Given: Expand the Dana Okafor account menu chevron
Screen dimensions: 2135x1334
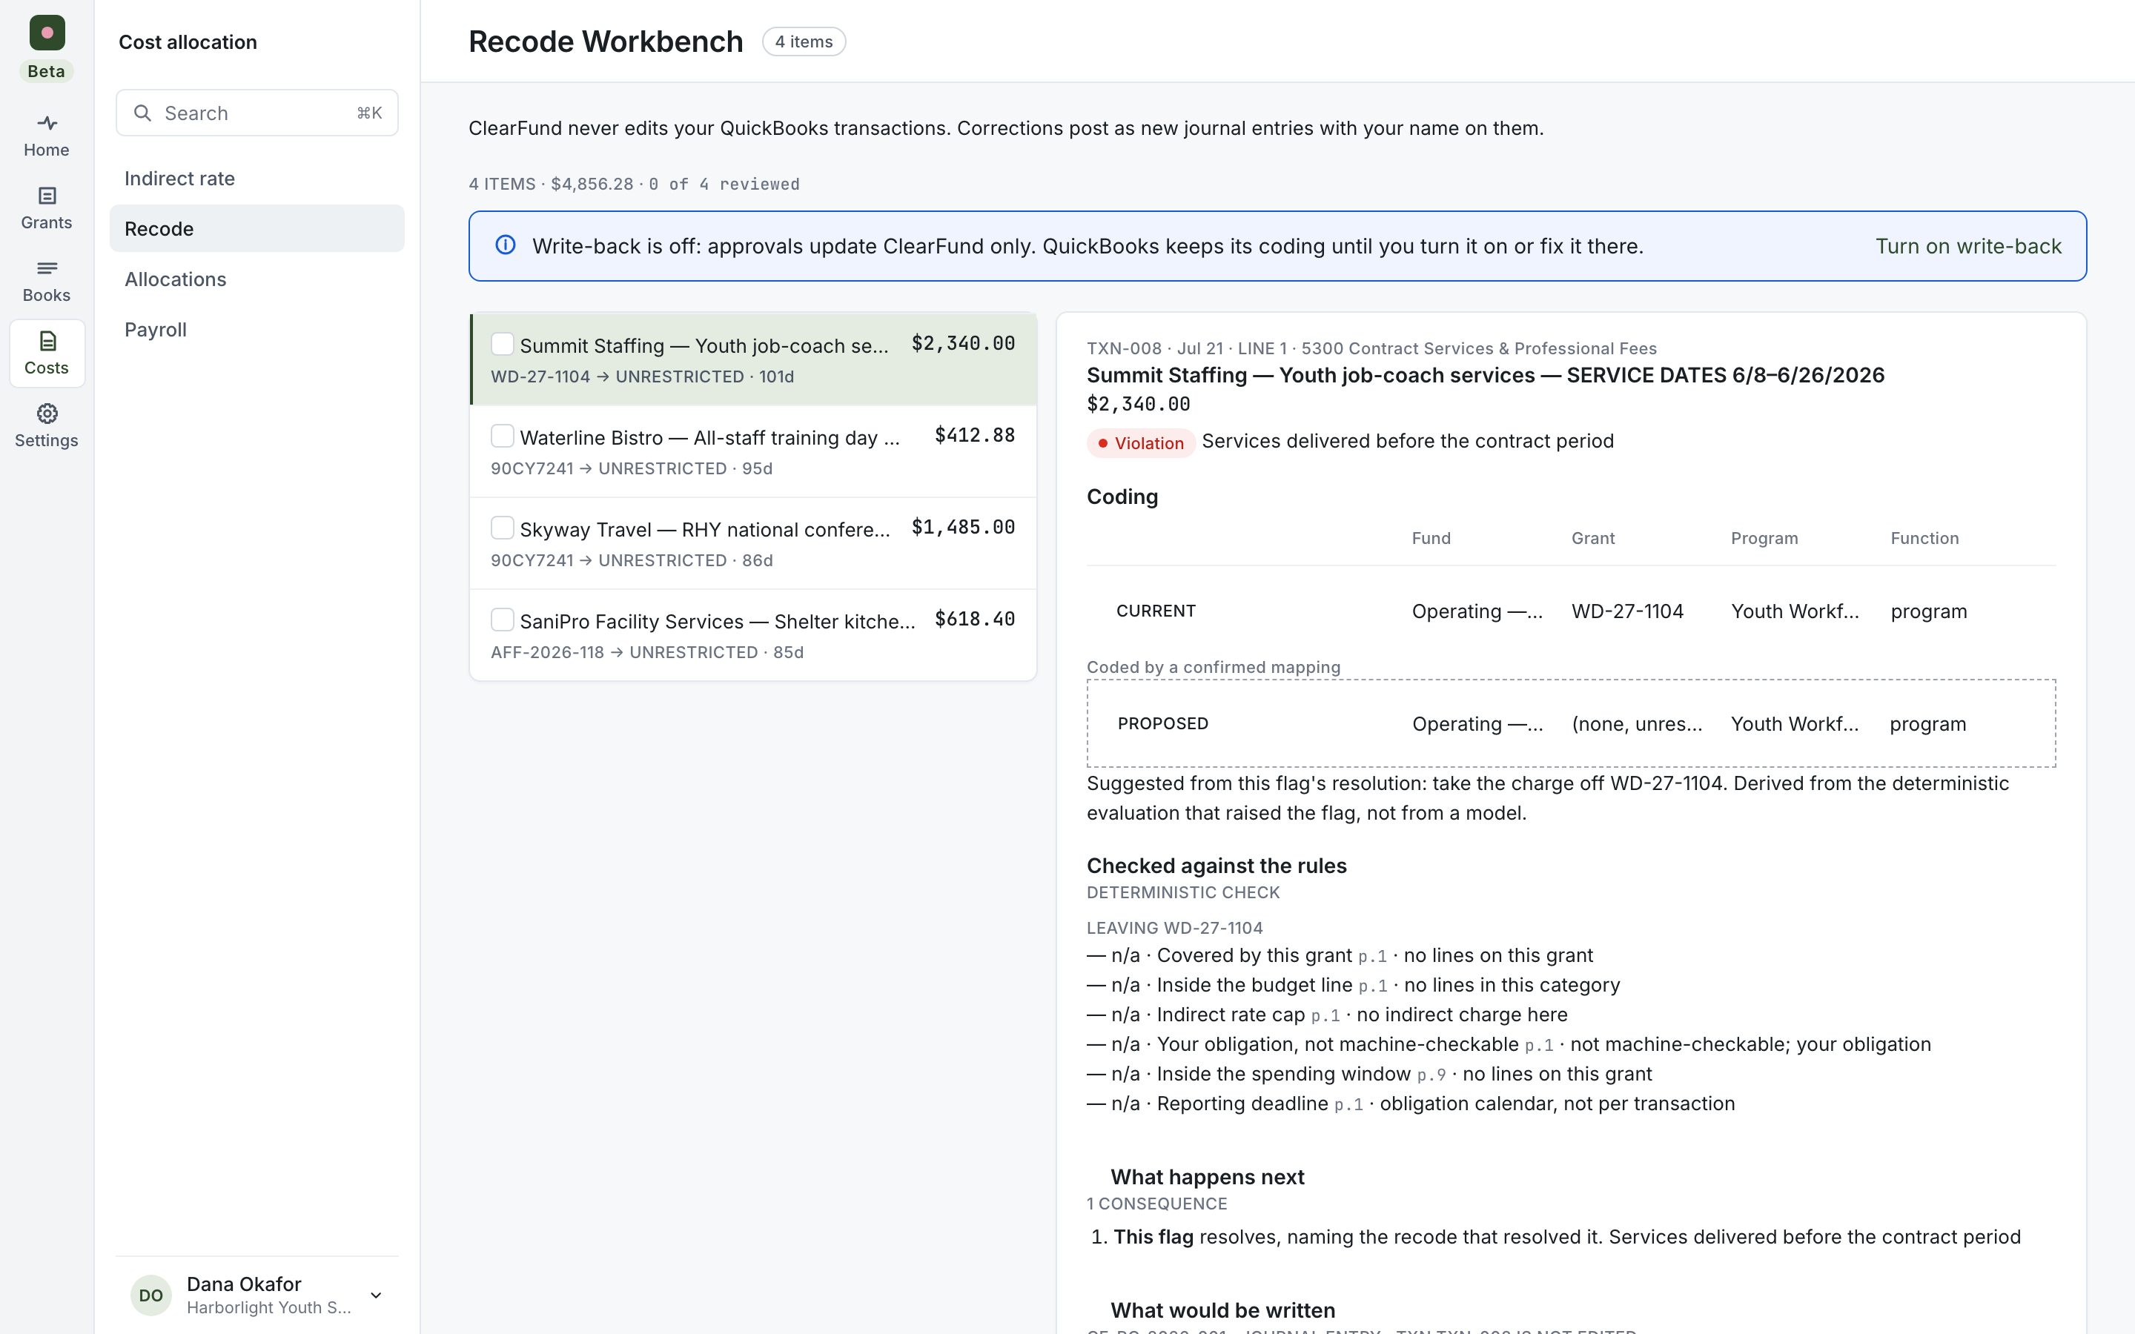Looking at the screenshot, I should click(376, 1295).
